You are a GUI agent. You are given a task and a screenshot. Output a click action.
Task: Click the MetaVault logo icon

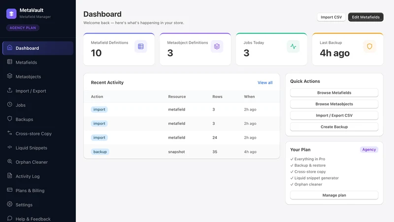11,14
